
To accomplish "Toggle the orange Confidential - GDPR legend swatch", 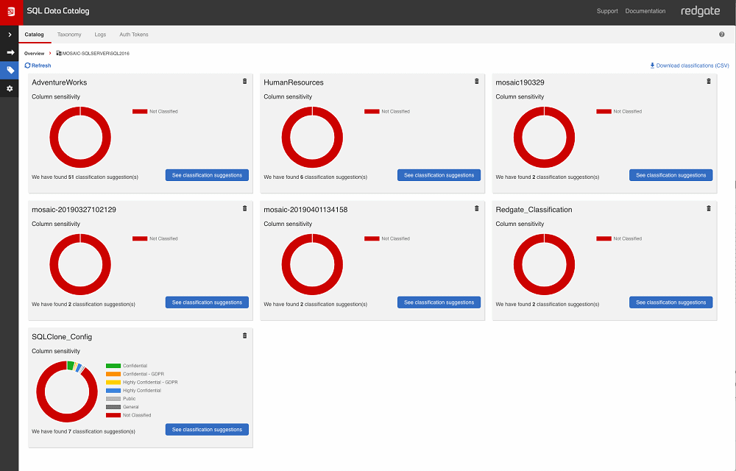I will click(x=113, y=374).
